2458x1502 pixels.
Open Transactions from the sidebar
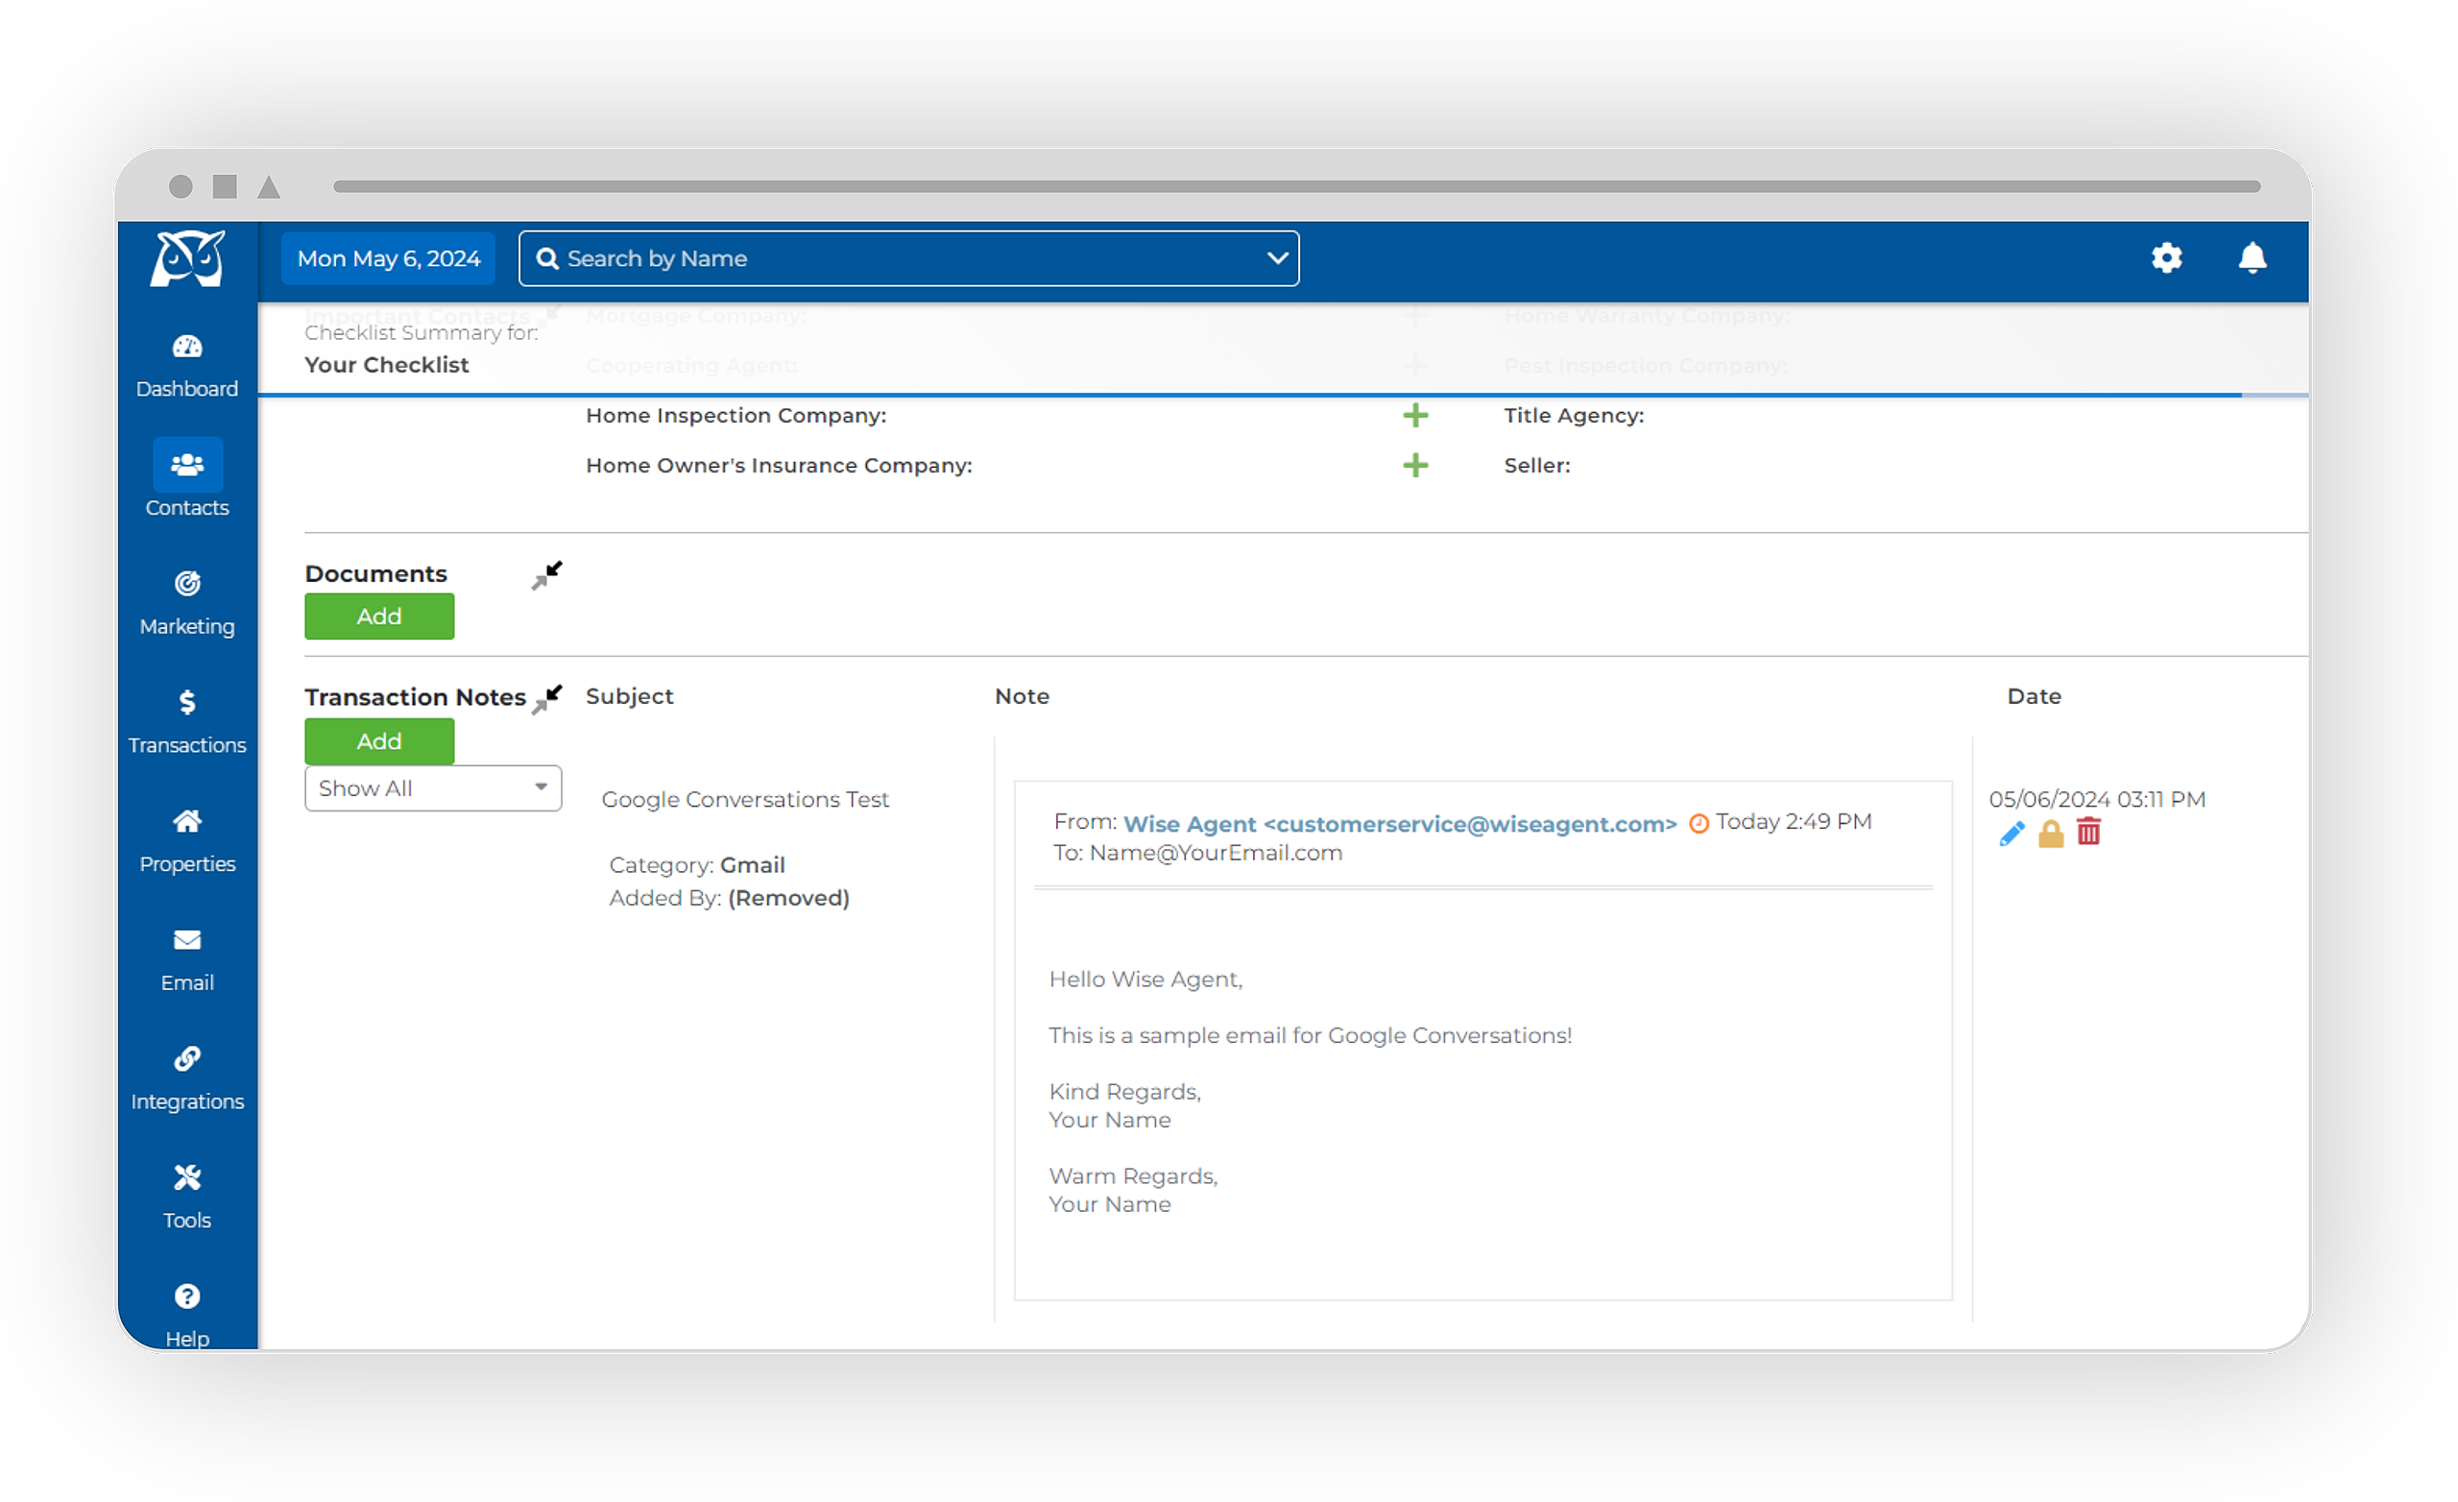186,721
